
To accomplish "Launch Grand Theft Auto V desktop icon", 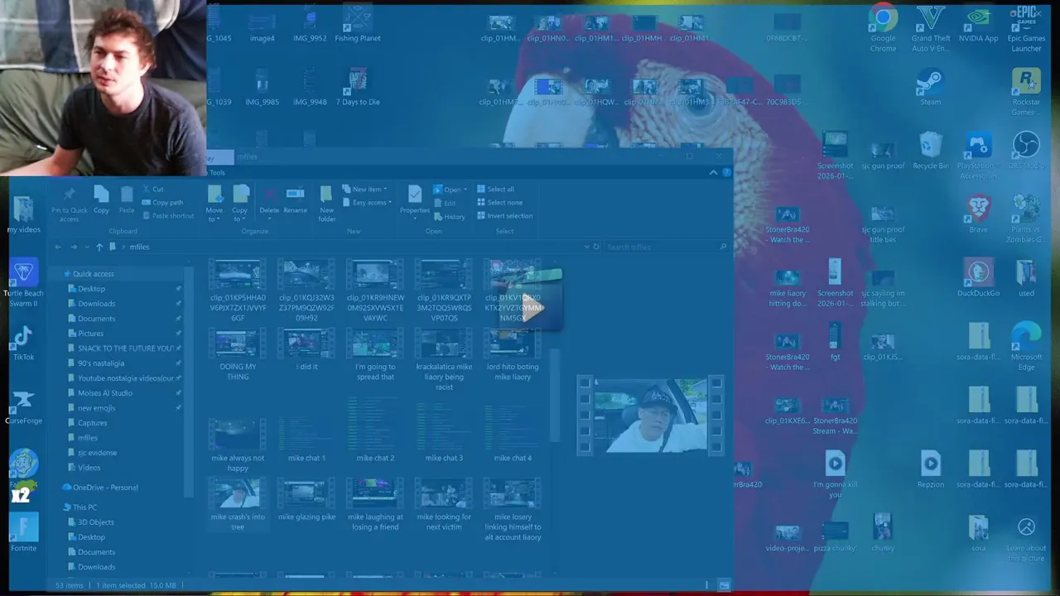I will pos(931,29).
